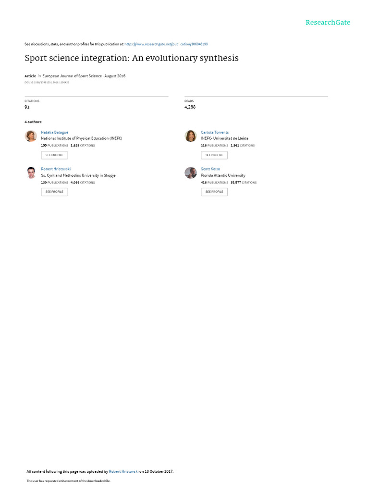Image resolution: width=369 pixels, height=492 pixels.
Task: Click the ResearchGate logo
Action: pyautogui.click(x=328, y=22)
